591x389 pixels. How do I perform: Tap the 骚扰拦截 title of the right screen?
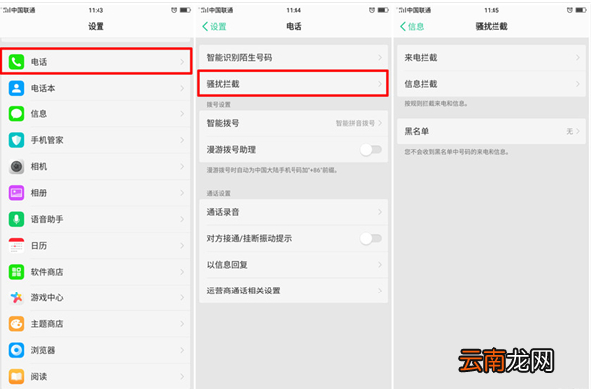492,26
